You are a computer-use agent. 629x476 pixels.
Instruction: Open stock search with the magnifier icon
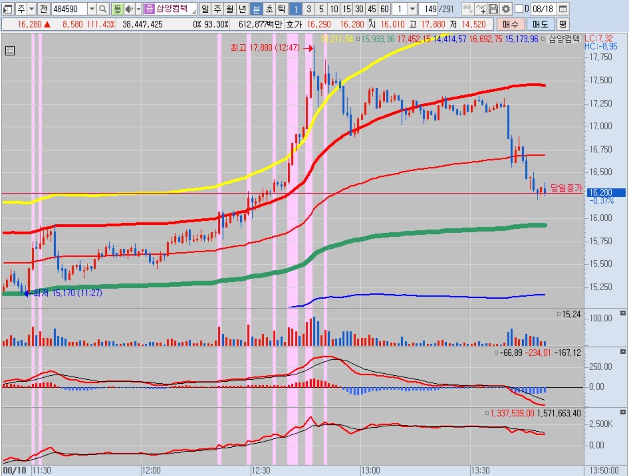point(103,8)
